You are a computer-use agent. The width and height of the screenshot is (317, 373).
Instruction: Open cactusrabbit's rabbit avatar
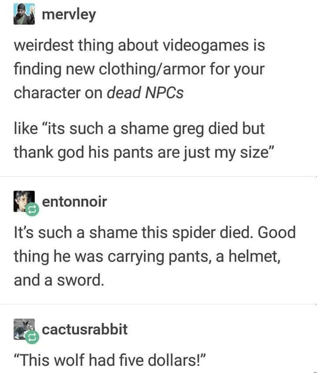(24, 329)
